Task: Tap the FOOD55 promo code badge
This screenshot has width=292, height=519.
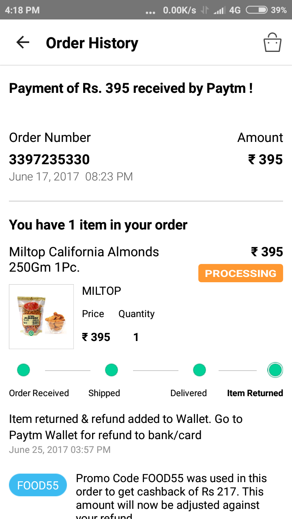Action: click(x=38, y=485)
